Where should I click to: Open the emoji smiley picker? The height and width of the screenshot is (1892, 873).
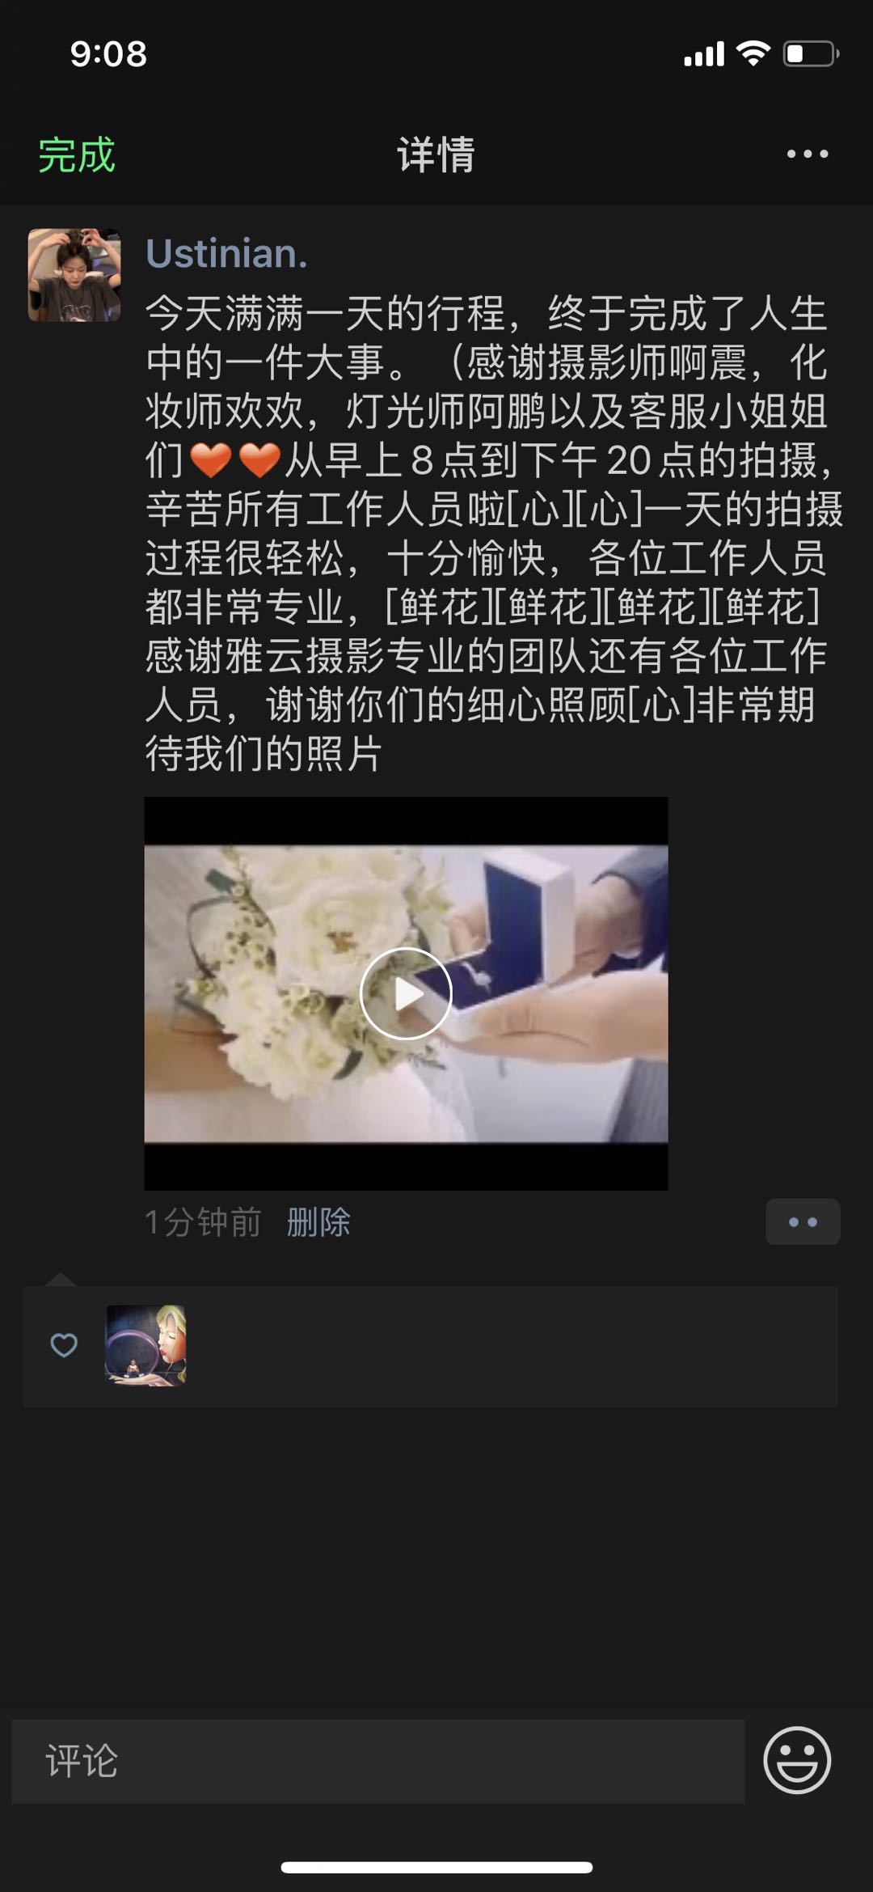(797, 1760)
